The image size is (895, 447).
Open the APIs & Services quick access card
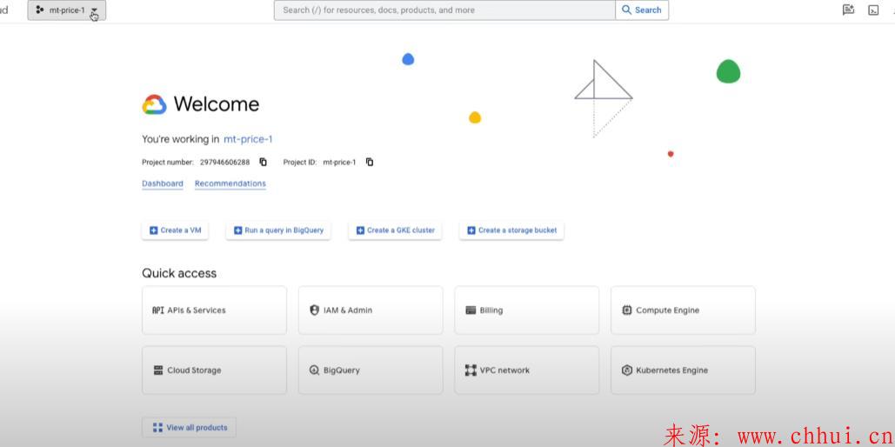(214, 310)
